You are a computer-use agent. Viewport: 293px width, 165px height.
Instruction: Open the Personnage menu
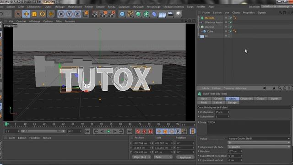(153, 7)
